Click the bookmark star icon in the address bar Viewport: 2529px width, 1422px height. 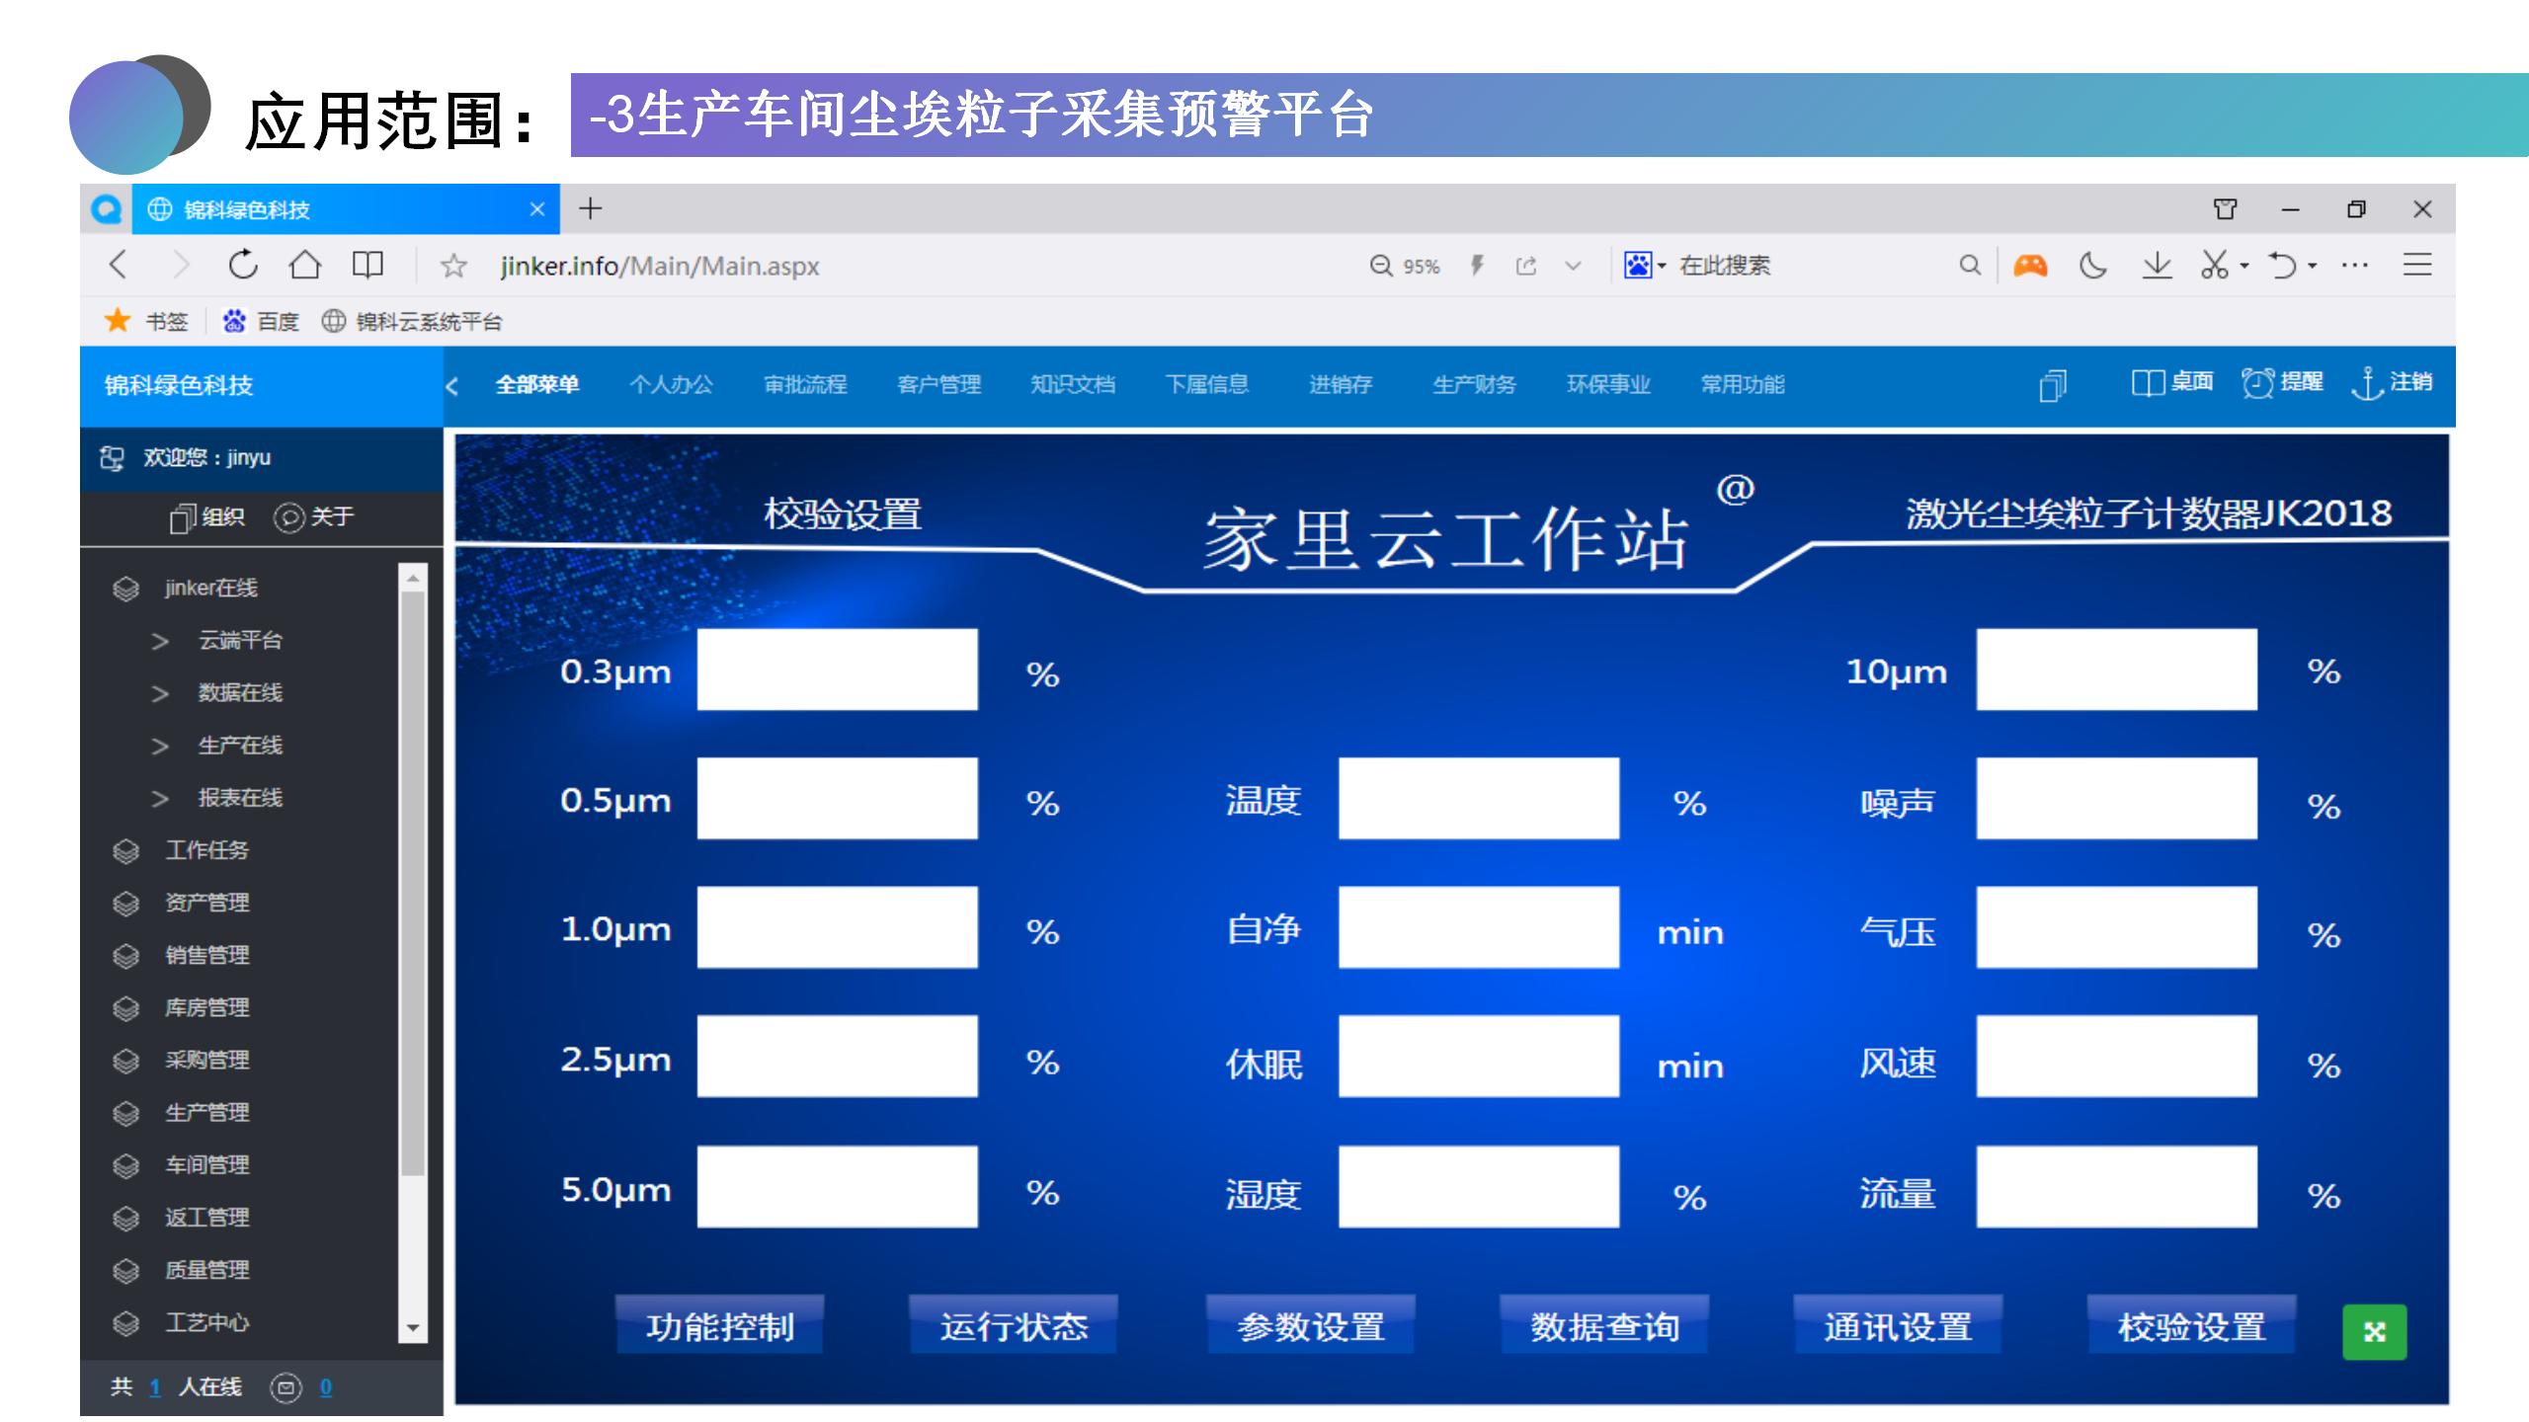coord(453,266)
